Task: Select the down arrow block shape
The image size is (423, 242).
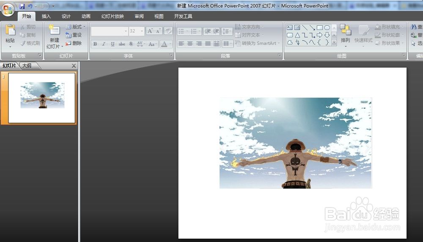Action: tap(327, 35)
